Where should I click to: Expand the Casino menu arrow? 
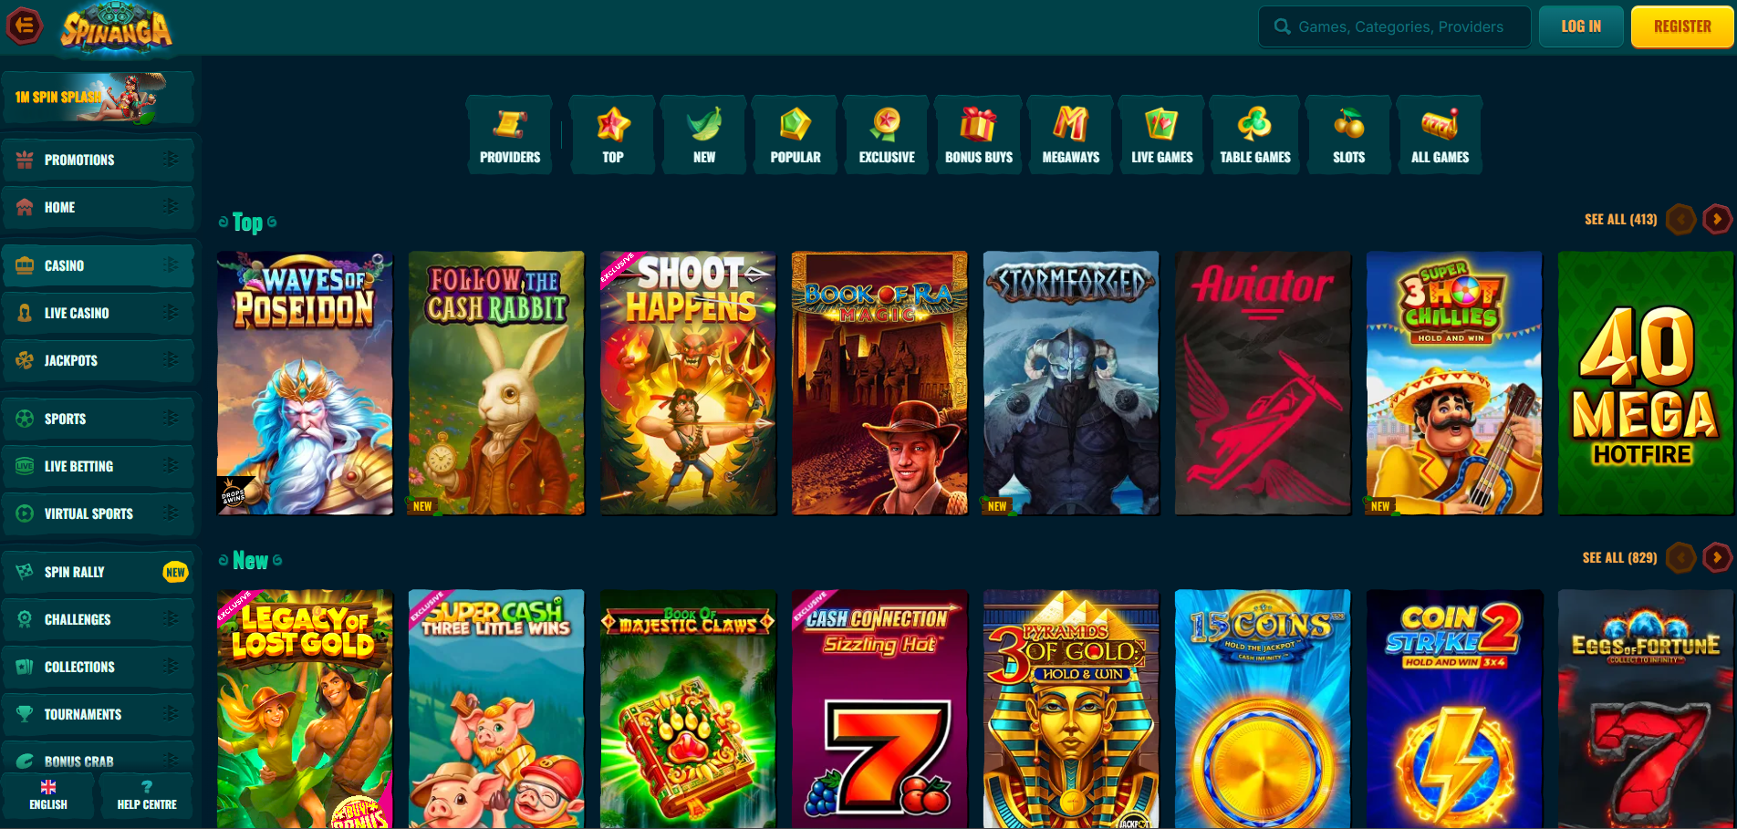click(x=170, y=265)
